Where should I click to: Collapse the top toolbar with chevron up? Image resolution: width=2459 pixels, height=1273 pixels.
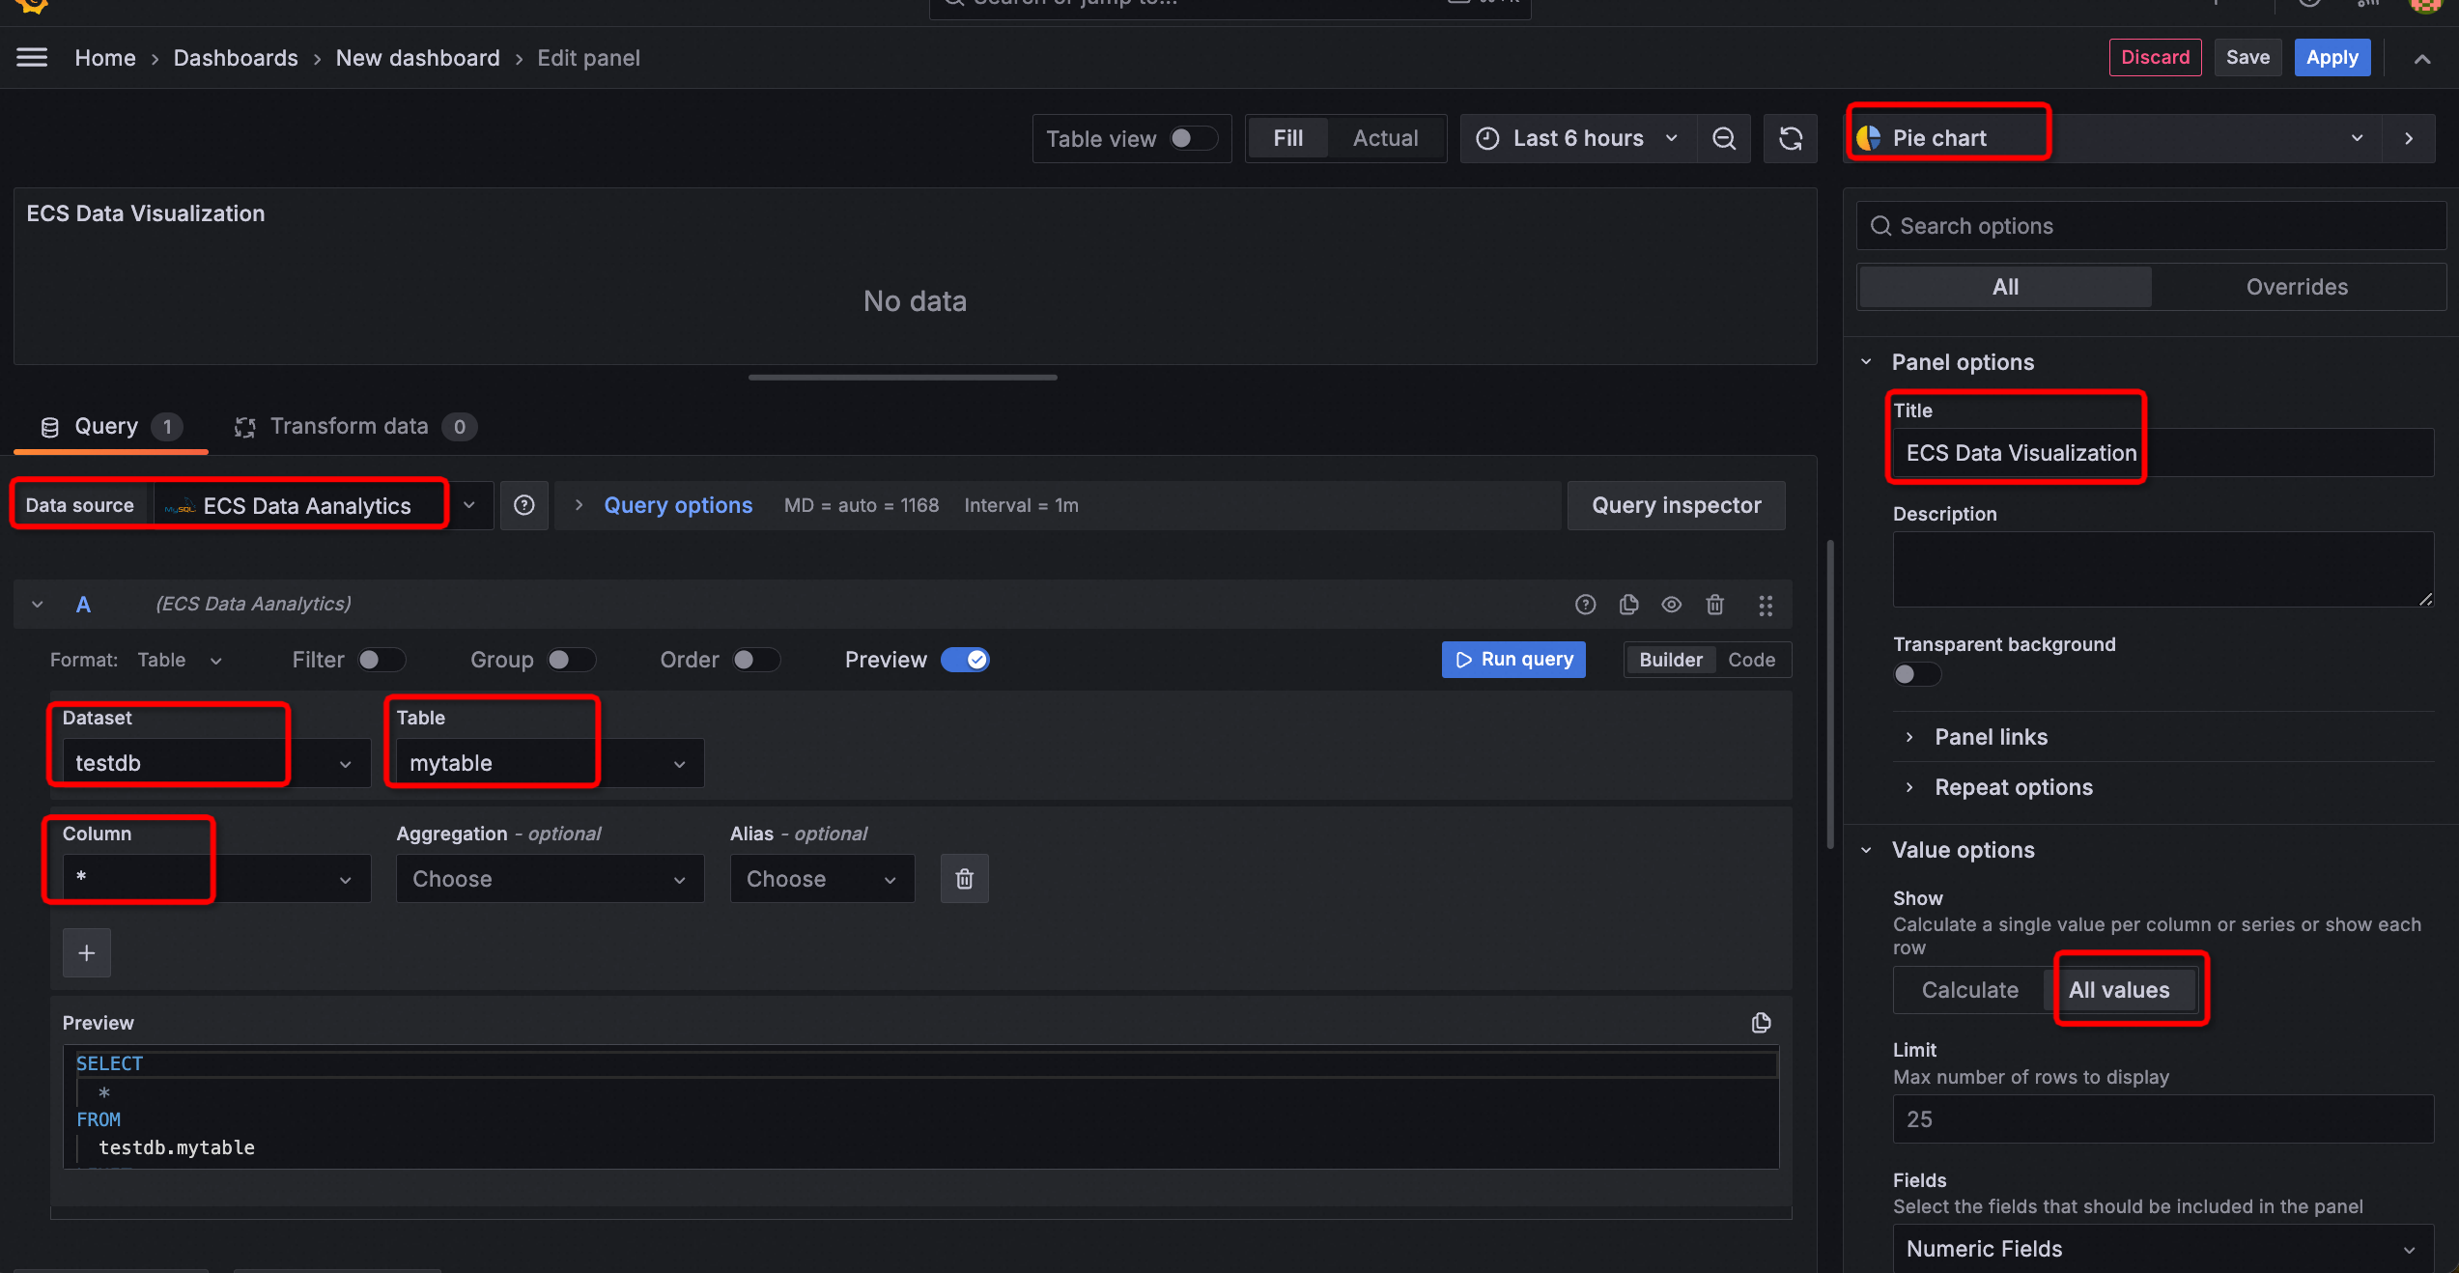(x=2422, y=58)
